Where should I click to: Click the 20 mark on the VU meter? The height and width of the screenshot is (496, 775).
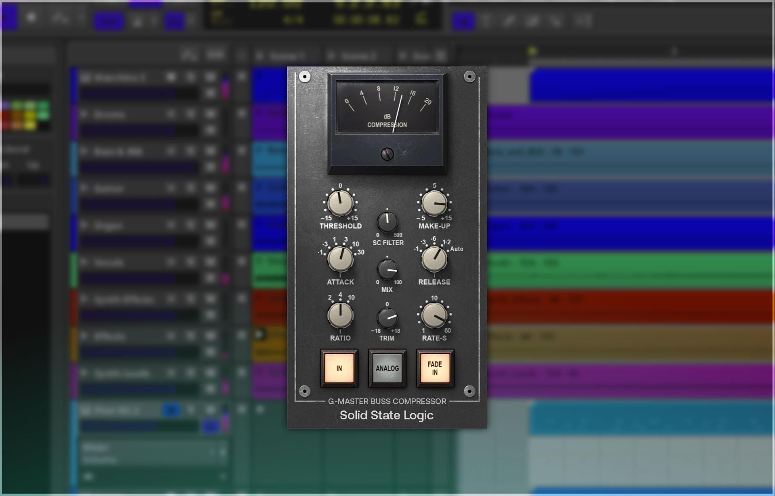click(428, 102)
